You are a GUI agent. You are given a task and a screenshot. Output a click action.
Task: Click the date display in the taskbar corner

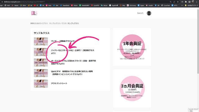pos(193,110)
